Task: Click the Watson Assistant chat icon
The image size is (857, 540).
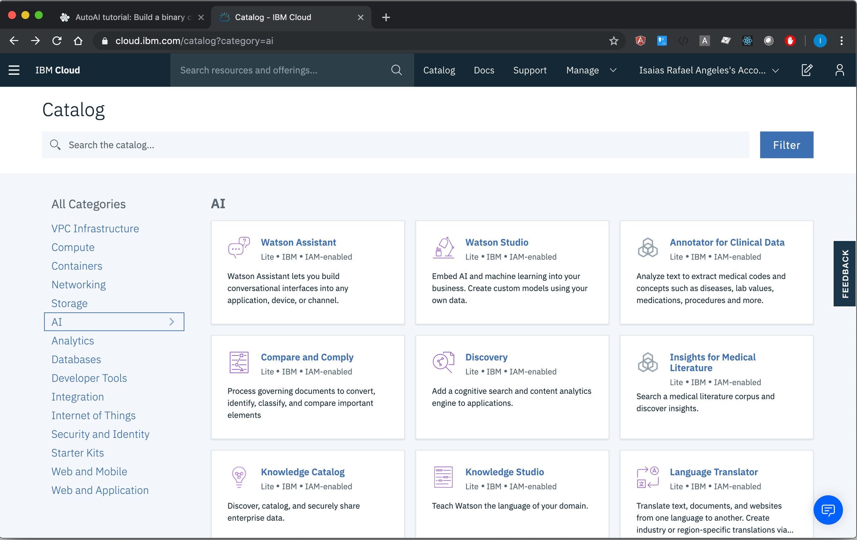Action: pos(239,247)
